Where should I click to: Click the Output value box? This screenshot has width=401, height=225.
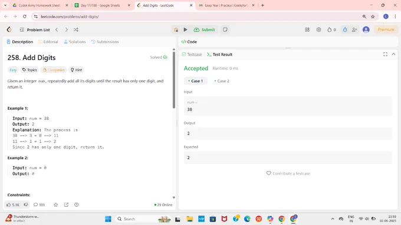click(x=288, y=133)
